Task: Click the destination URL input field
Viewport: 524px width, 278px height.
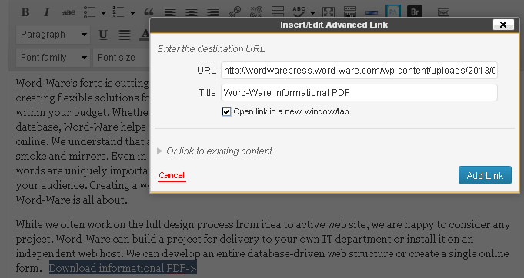Action: tap(359, 71)
